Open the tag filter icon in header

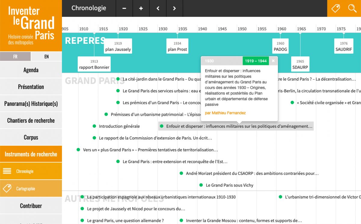tap(335, 8)
